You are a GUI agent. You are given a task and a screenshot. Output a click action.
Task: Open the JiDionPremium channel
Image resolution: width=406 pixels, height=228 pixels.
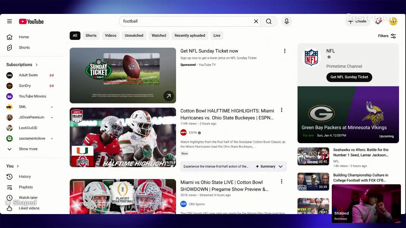pos(32,117)
